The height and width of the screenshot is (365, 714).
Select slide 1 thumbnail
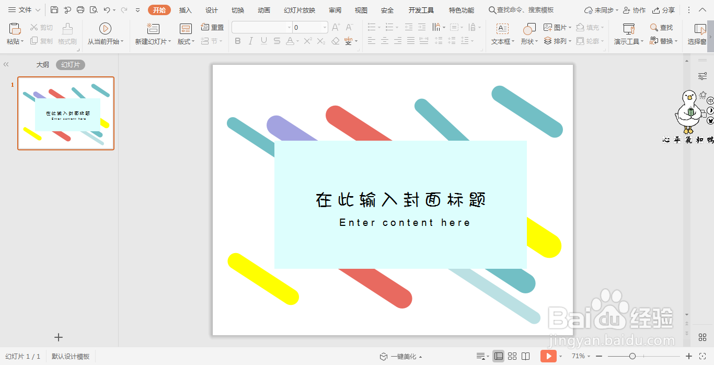tap(66, 113)
